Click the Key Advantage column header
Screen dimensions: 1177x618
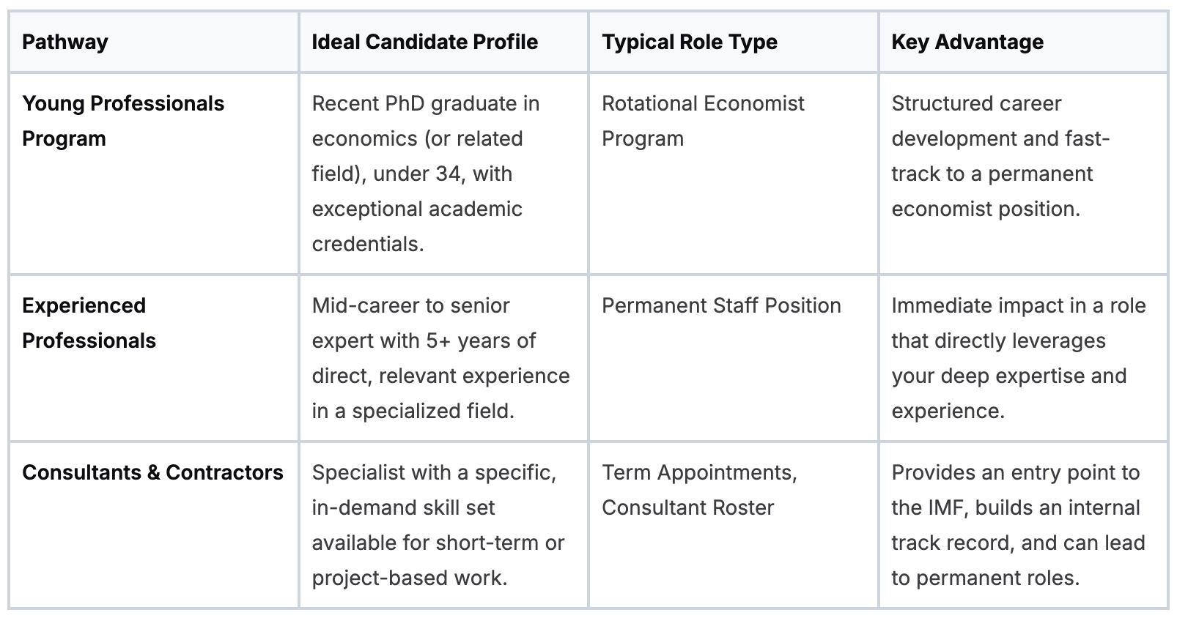pos(967,42)
